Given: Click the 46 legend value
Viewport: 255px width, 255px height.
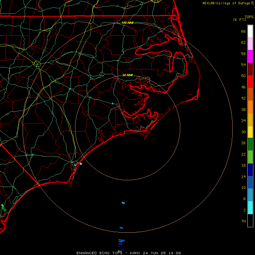Looking at the screenshot, I should (x=243, y=87).
